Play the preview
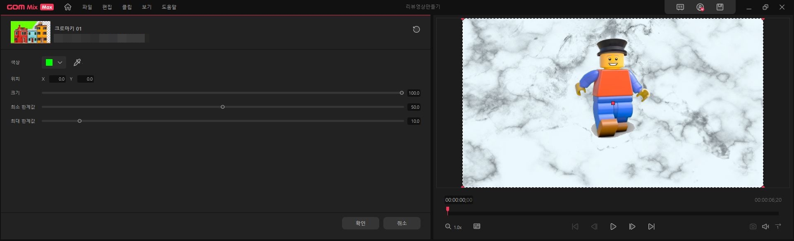Viewport: 794px width, 241px height. point(613,227)
